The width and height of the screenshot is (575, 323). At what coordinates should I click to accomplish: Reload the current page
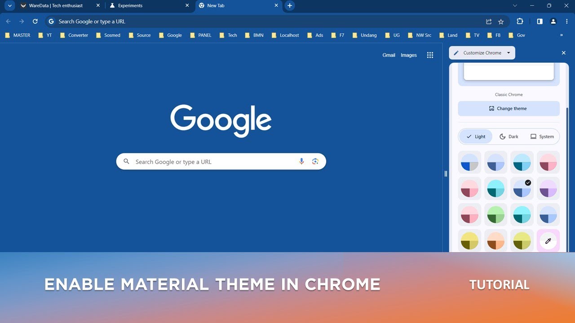tap(35, 22)
